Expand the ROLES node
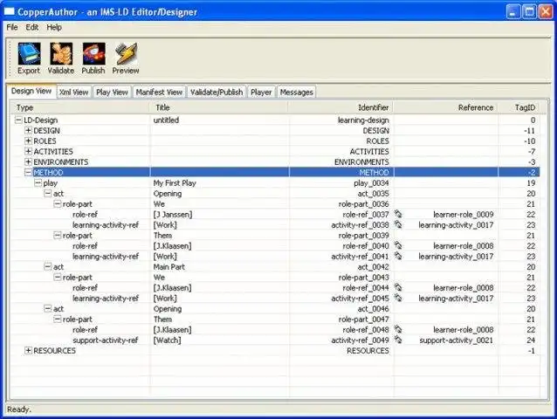 [x=29, y=141]
